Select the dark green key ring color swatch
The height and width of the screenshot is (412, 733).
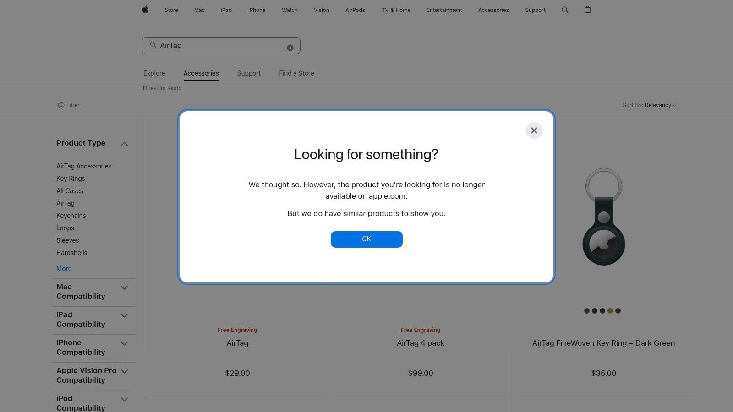pos(587,311)
